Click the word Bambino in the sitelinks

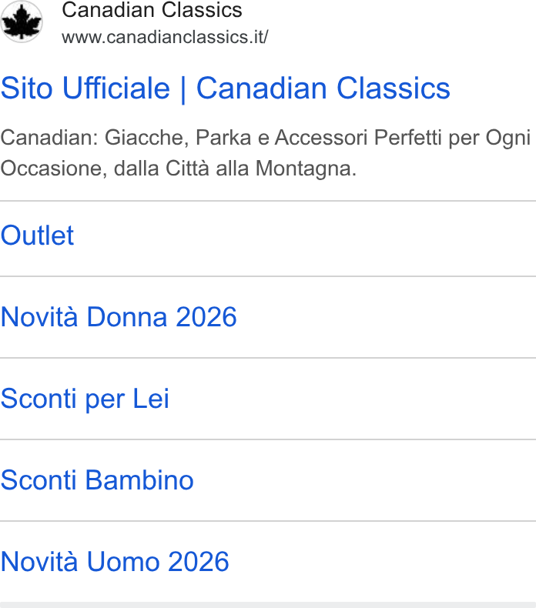139,480
